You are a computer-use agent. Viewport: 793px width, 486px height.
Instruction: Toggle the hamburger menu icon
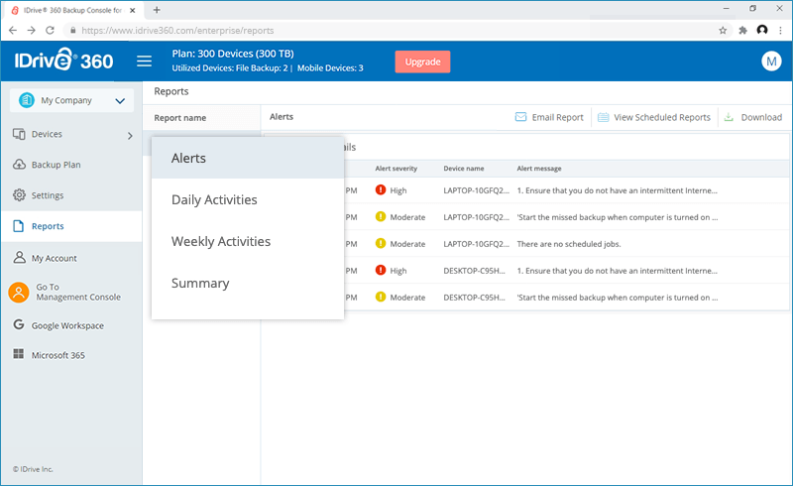click(x=144, y=61)
